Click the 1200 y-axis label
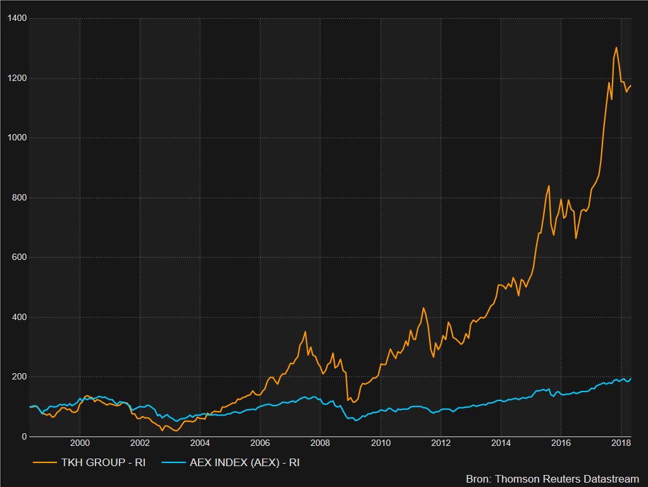This screenshot has height=487, width=648. tap(17, 78)
